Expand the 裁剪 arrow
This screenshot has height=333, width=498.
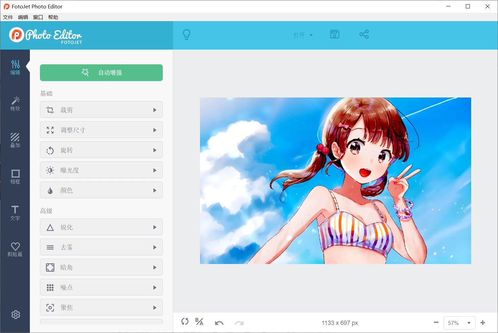(155, 110)
